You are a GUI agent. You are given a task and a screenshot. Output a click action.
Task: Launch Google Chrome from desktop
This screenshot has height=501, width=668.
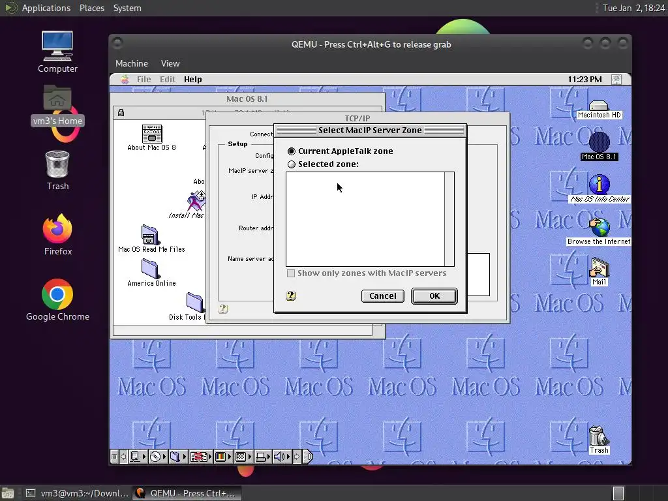57,300
